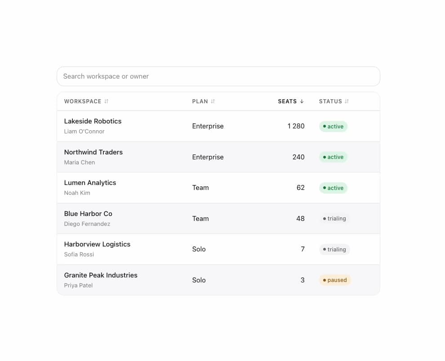Select the Lakeside Robotics workspace name
The width and height of the screenshot is (445, 361).
tap(93, 121)
